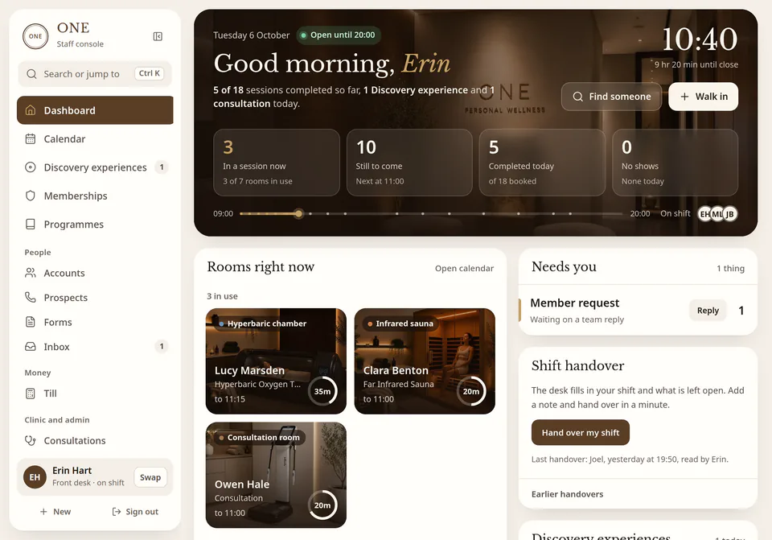Click the Sign out arrow icon

[117, 512]
